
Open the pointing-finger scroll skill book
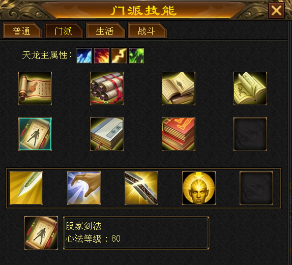[x=35, y=89]
